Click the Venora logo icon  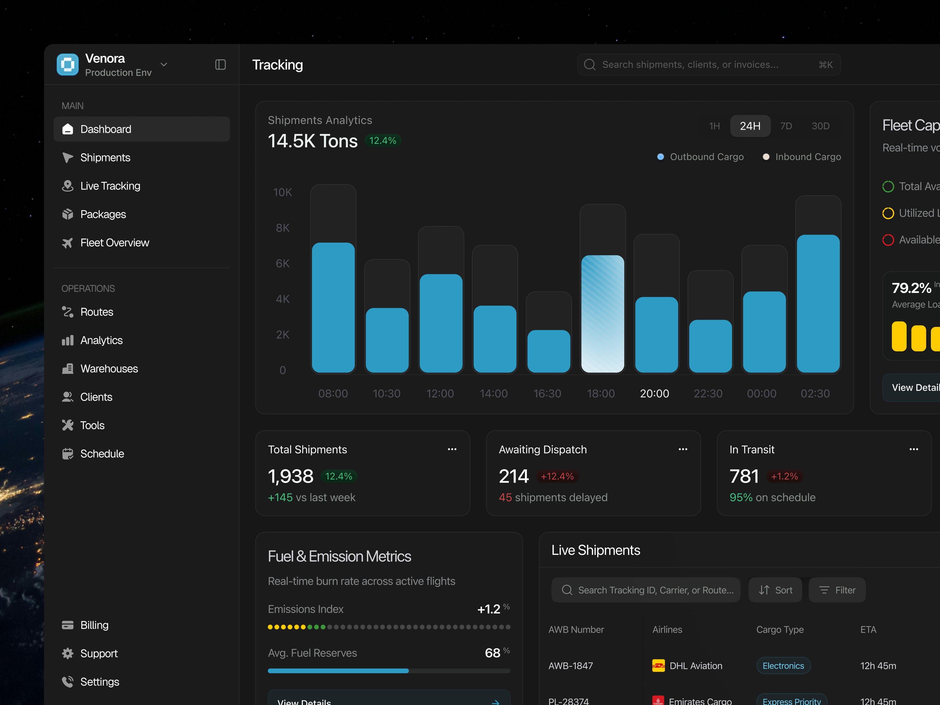pyautogui.click(x=68, y=65)
